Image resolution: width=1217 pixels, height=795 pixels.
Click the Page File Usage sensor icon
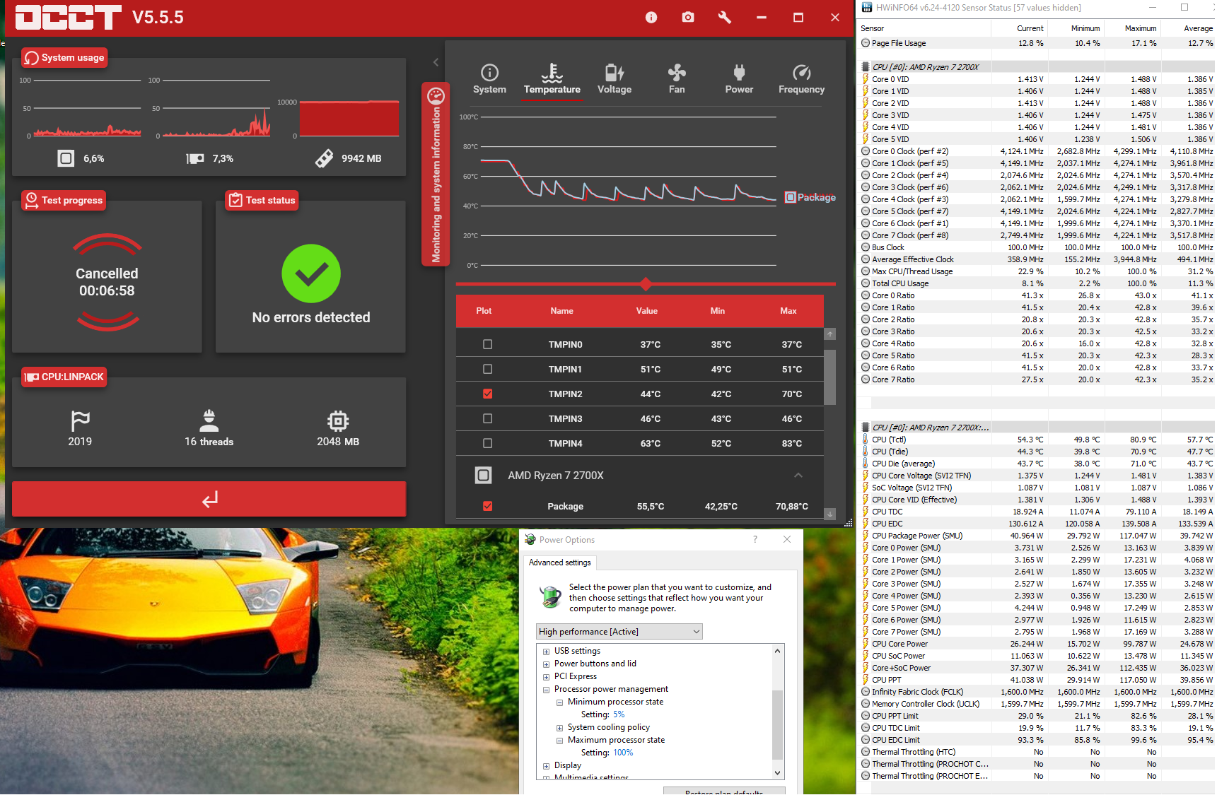click(866, 43)
